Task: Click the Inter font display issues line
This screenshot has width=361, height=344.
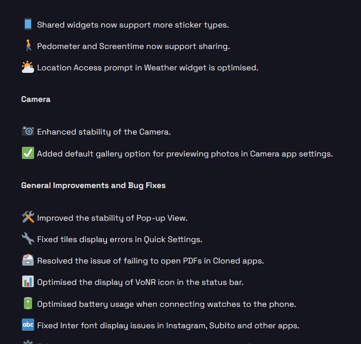Action: pyautogui.click(x=168, y=325)
